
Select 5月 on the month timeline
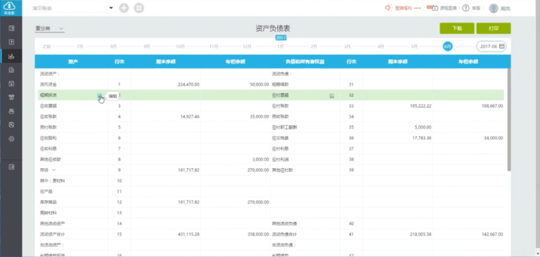point(414,46)
